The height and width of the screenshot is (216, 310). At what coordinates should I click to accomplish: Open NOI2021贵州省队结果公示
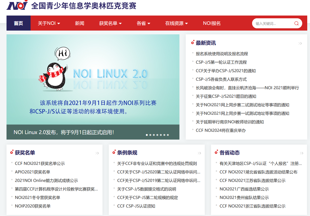(244, 198)
